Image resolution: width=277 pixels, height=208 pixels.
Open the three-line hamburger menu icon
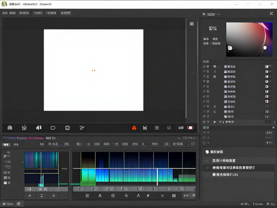tap(157, 128)
